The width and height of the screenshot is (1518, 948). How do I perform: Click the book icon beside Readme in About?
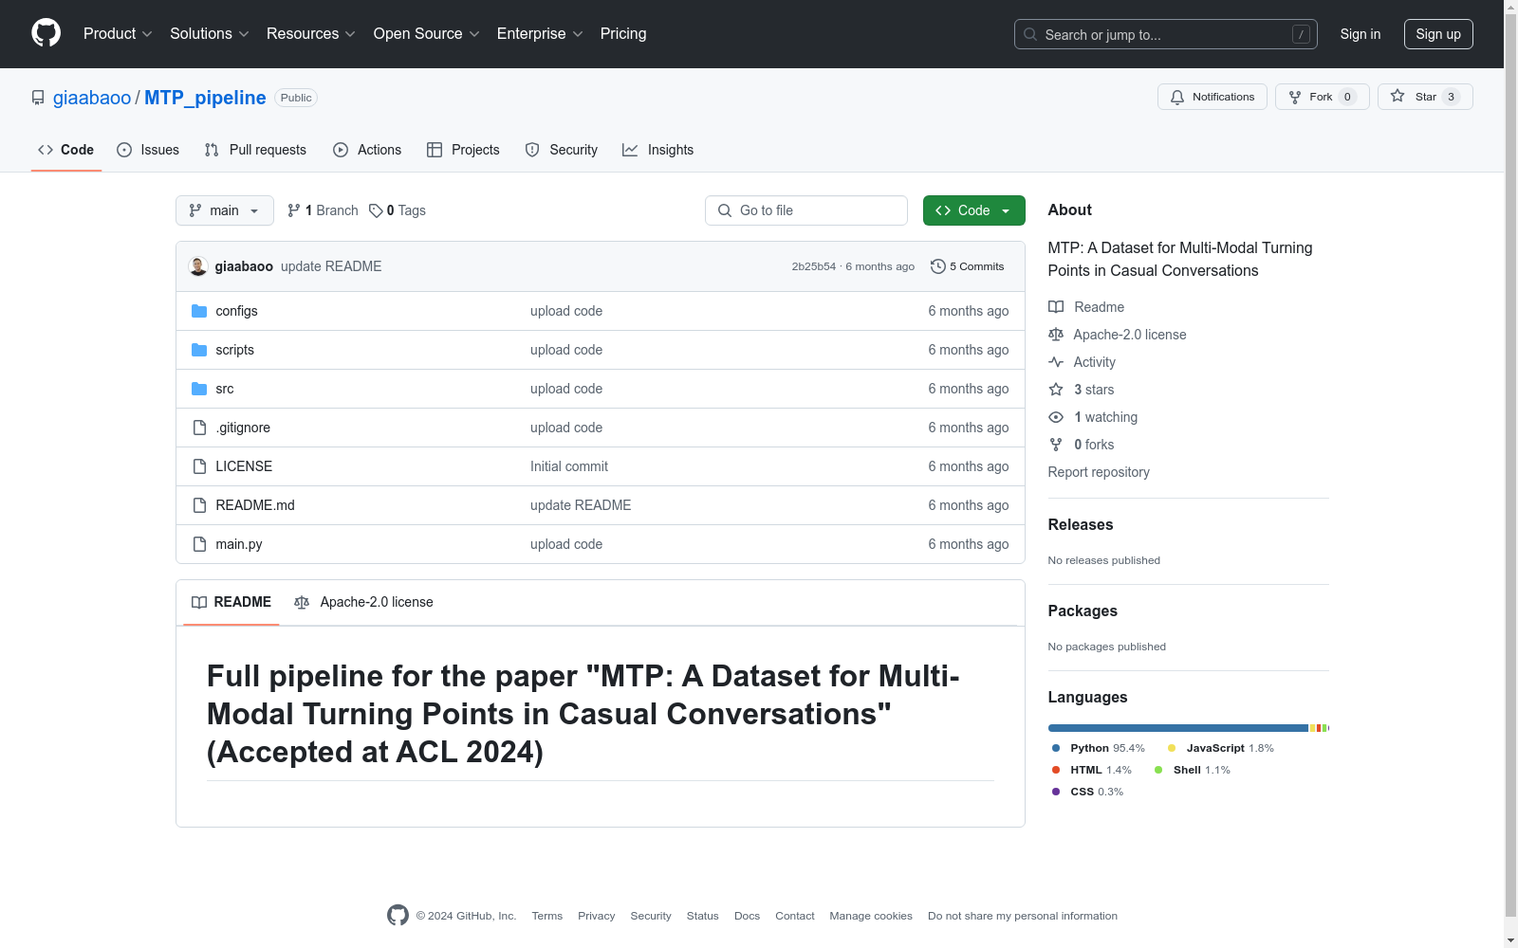pos(1056,307)
